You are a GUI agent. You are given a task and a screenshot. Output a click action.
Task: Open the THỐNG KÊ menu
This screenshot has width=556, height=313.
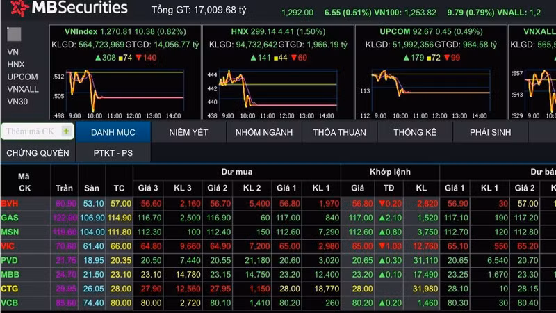(x=414, y=132)
